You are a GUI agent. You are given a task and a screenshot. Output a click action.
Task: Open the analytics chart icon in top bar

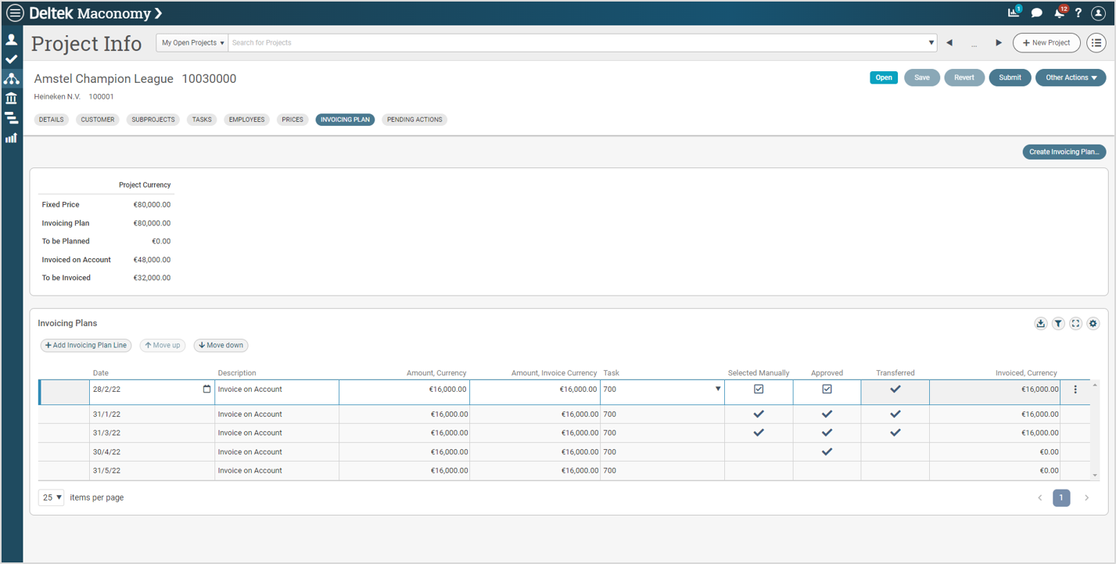[x=1014, y=13]
